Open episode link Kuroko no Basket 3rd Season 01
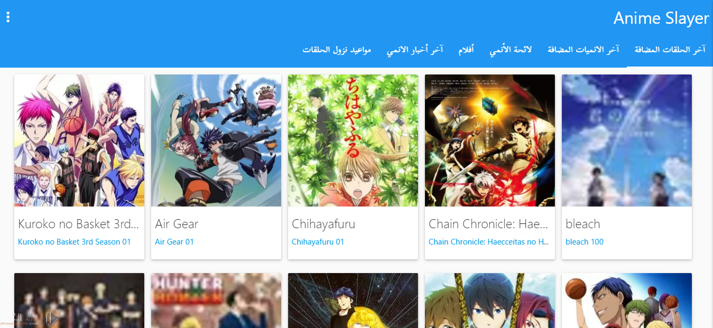This screenshot has width=713, height=328. [75, 242]
